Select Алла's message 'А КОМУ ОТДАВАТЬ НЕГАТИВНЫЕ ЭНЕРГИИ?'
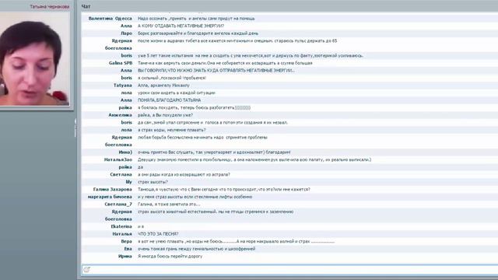 (x=181, y=26)
